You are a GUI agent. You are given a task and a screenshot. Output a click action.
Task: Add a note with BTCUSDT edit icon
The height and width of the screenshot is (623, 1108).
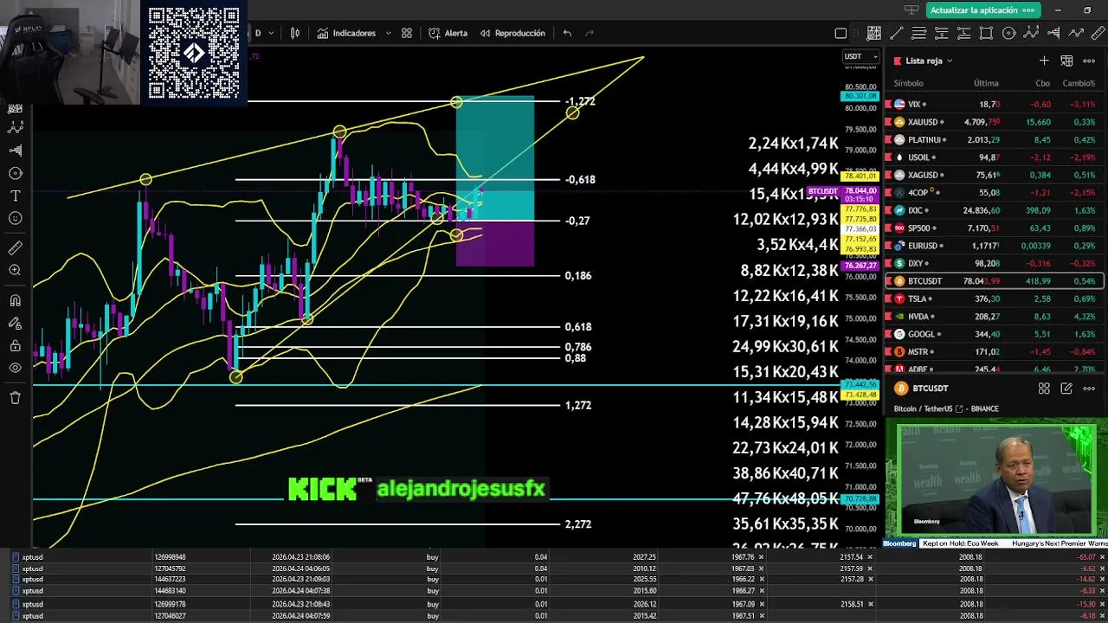coord(1066,389)
